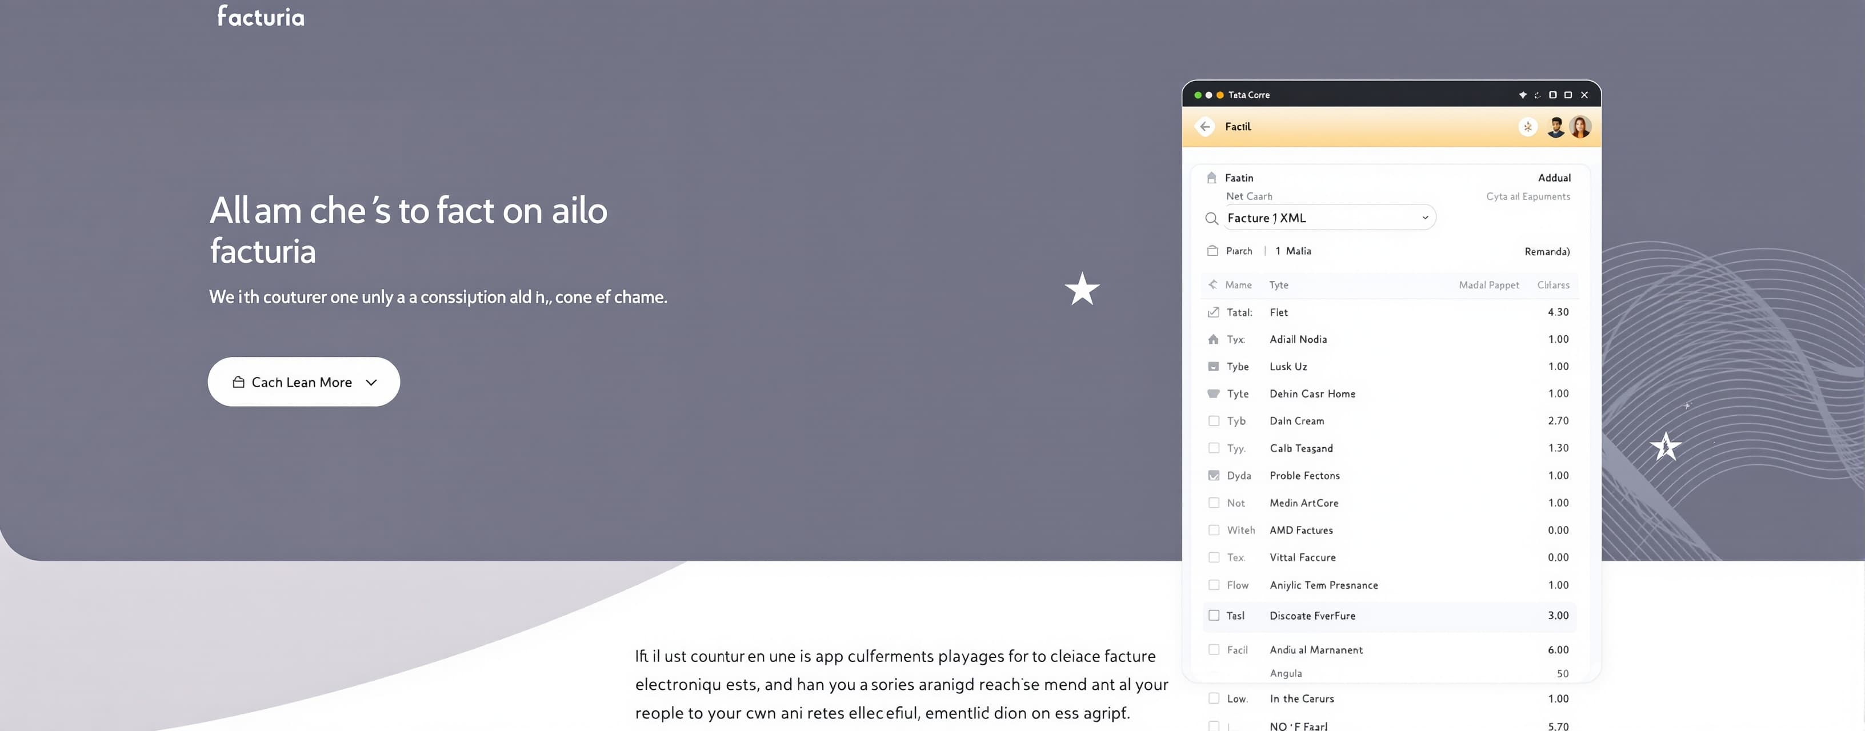Click the value 6.00 for Andiu al Marnanent

coord(1558,650)
